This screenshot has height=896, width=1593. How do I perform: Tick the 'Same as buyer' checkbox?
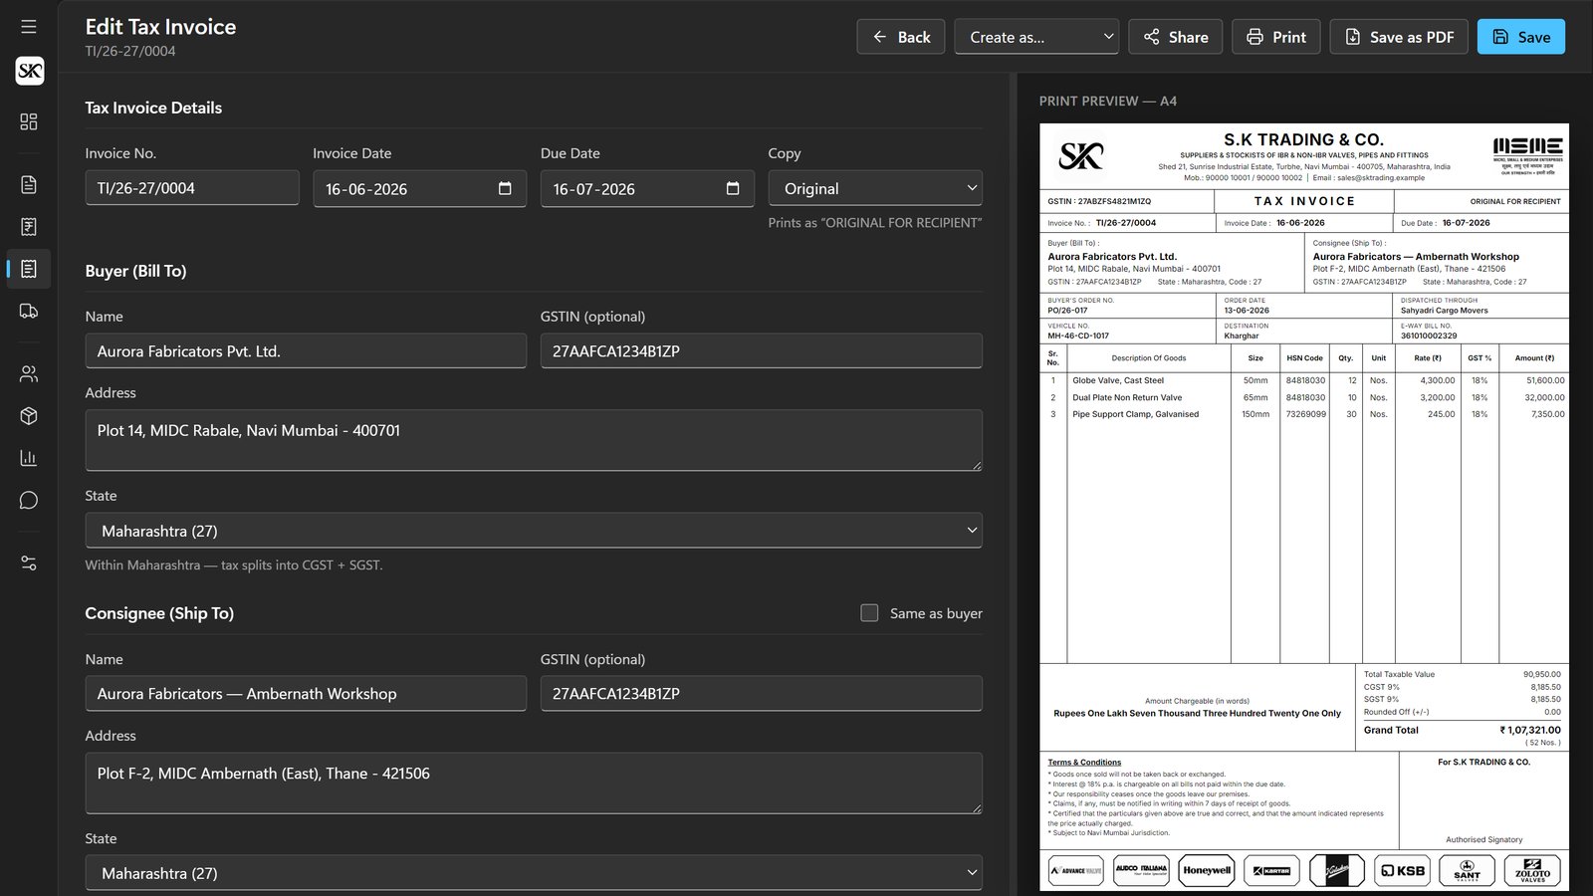point(869,613)
